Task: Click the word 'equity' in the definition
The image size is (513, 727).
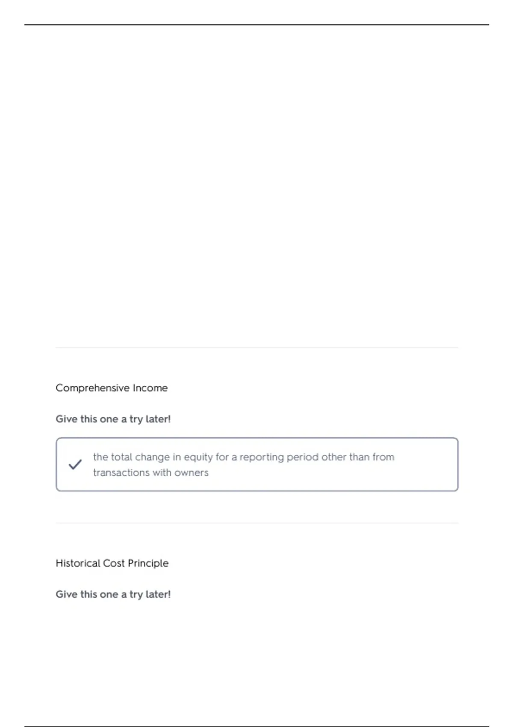Action: coord(198,458)
